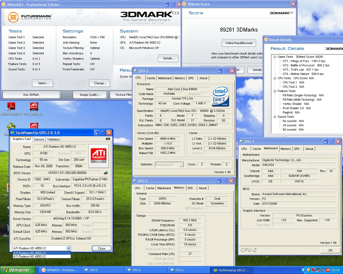Click the ATI Radeon Graphics logo in GPU-Z

tap(99, 156)
